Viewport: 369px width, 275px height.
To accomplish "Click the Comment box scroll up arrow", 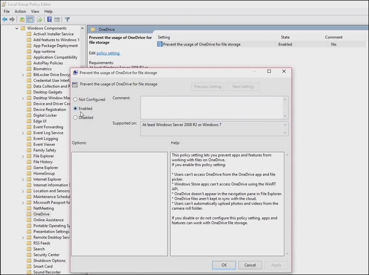I will point(285,100).
